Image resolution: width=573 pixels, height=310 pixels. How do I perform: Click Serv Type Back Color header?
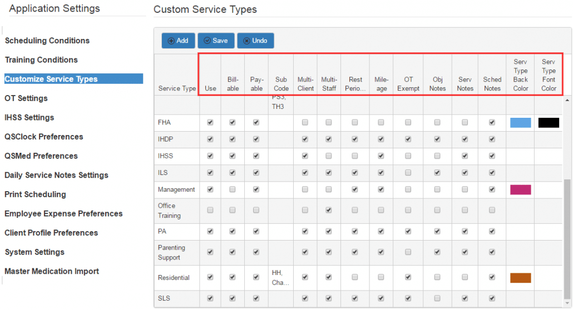(520, 75)
